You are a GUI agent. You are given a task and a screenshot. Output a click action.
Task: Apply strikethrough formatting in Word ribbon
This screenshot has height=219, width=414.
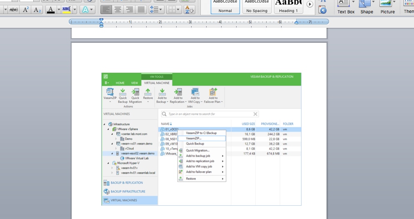[x=13, y=10]
